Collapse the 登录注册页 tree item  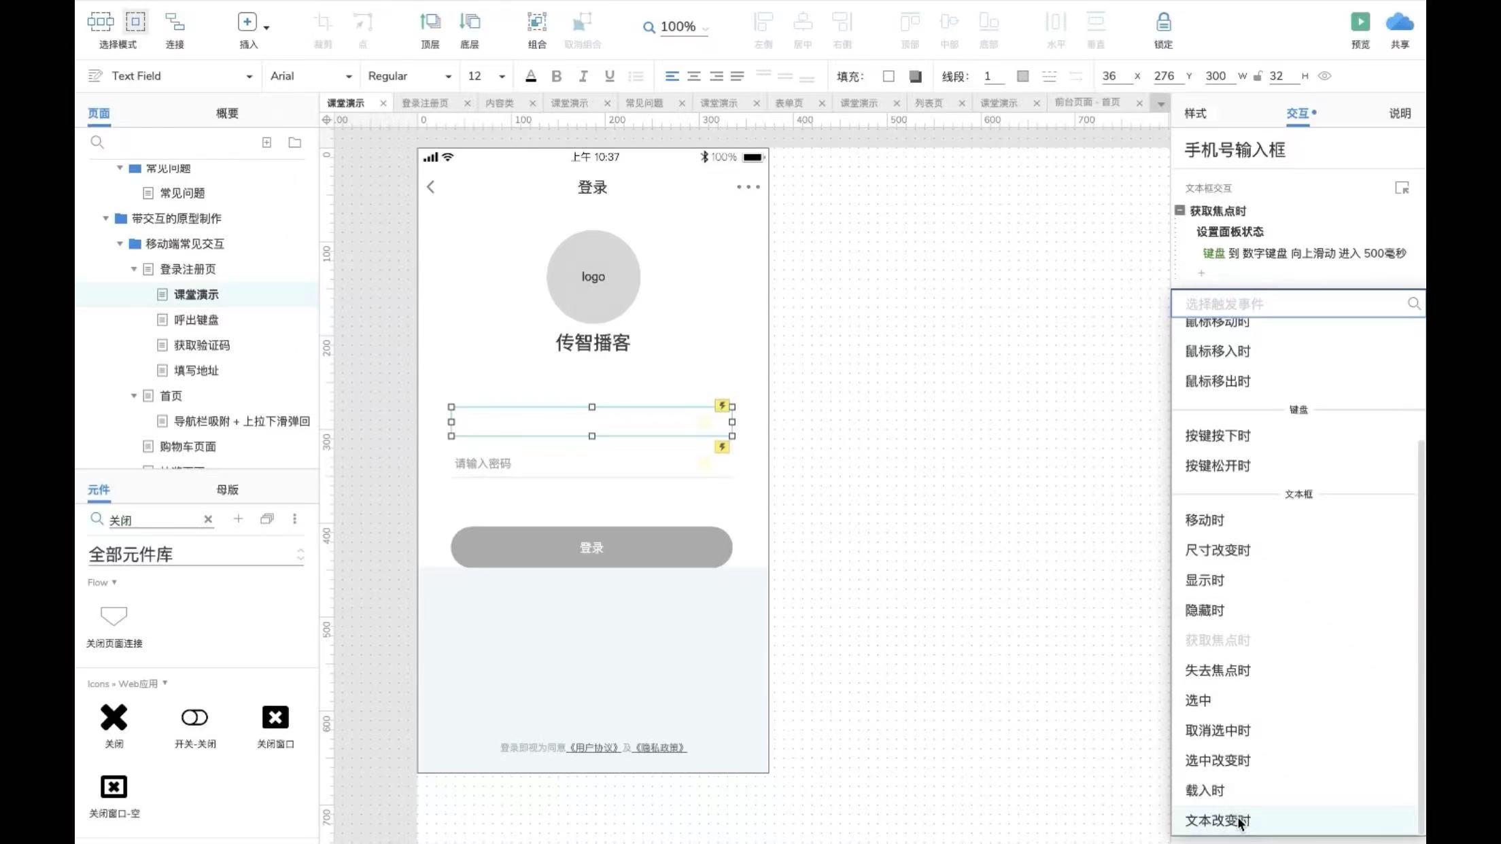click(x=134, y=269)
